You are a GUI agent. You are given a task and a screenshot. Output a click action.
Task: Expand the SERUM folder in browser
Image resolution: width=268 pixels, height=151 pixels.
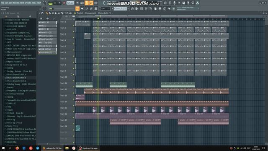(x=10, y=97)
